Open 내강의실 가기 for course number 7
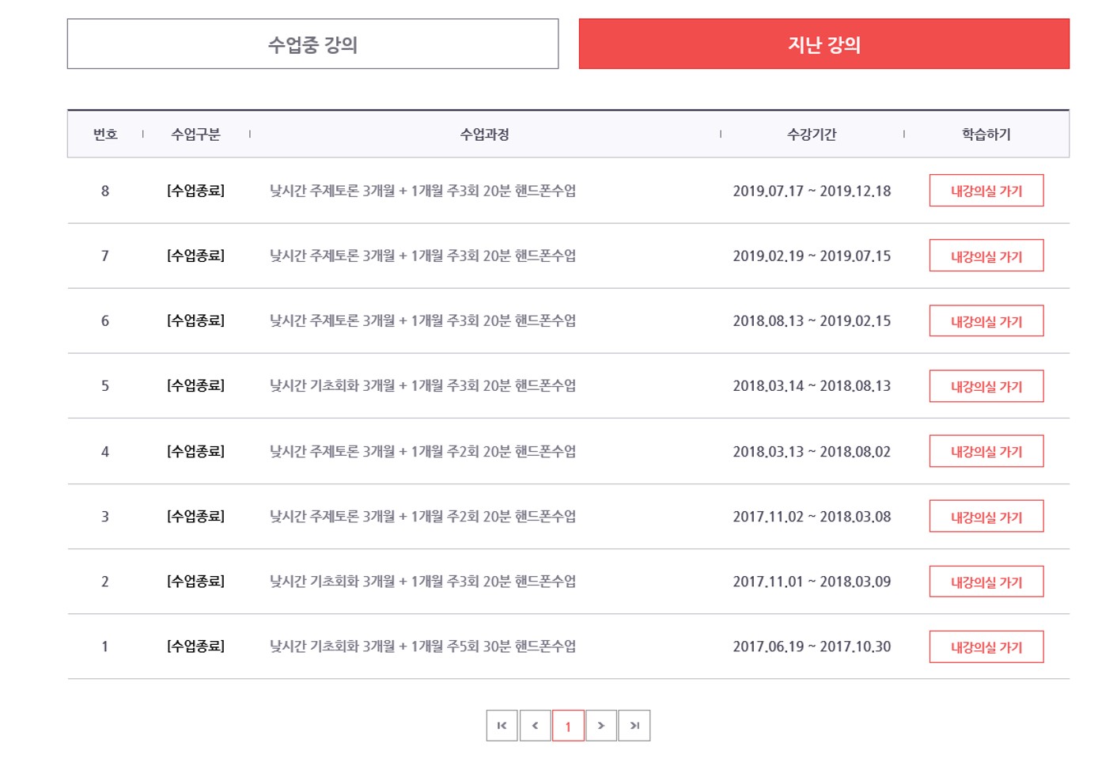Image resolution: width=1117 pixels, height=762 pixels. click(x=986, y=256)
